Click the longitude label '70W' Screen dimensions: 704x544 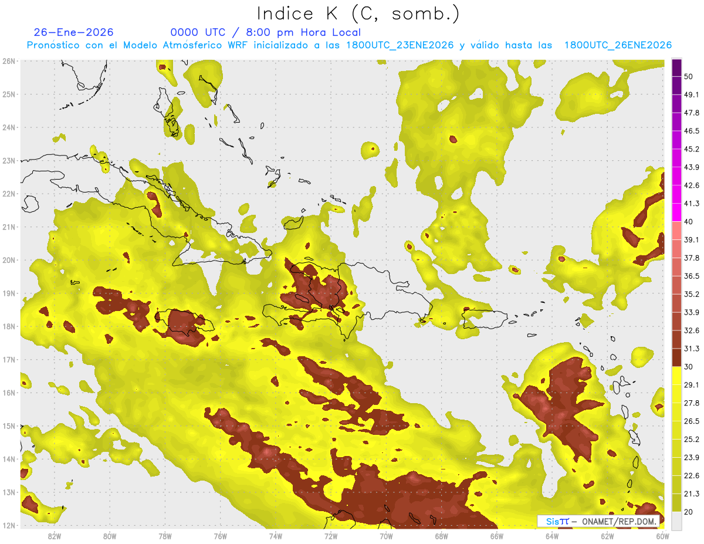coord(386,536)
